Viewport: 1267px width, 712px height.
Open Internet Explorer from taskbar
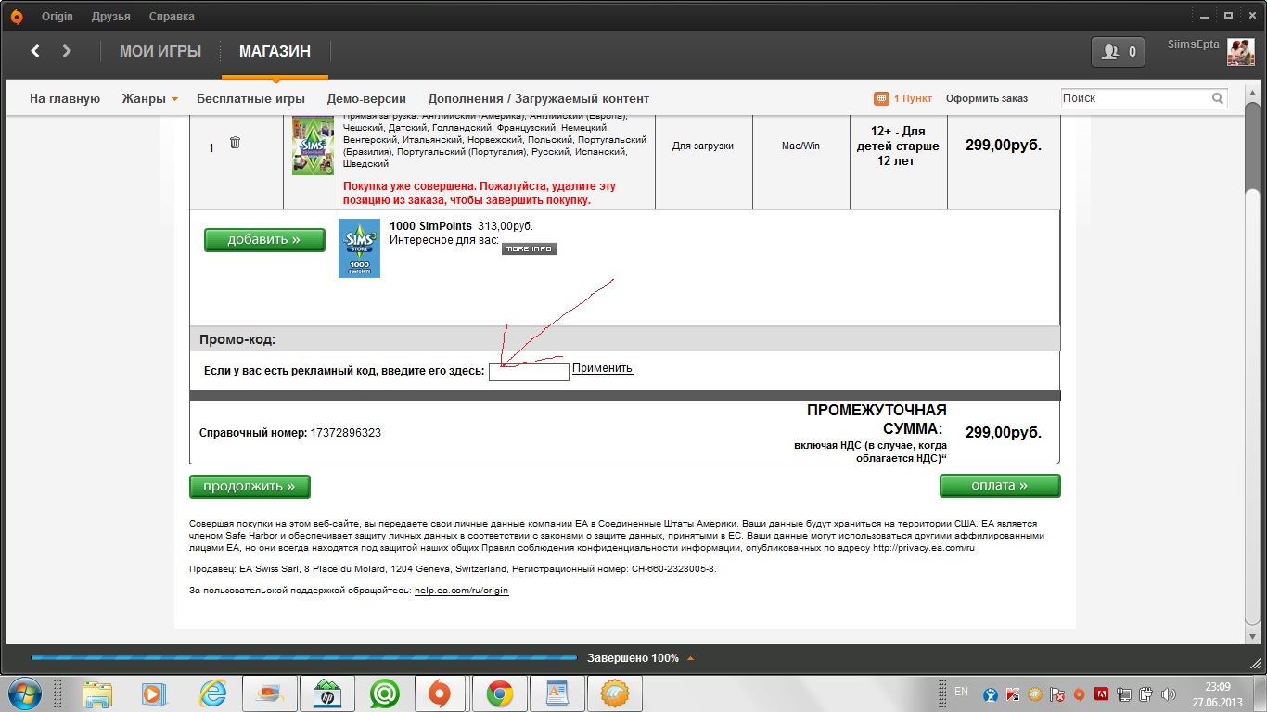(212, 693)
